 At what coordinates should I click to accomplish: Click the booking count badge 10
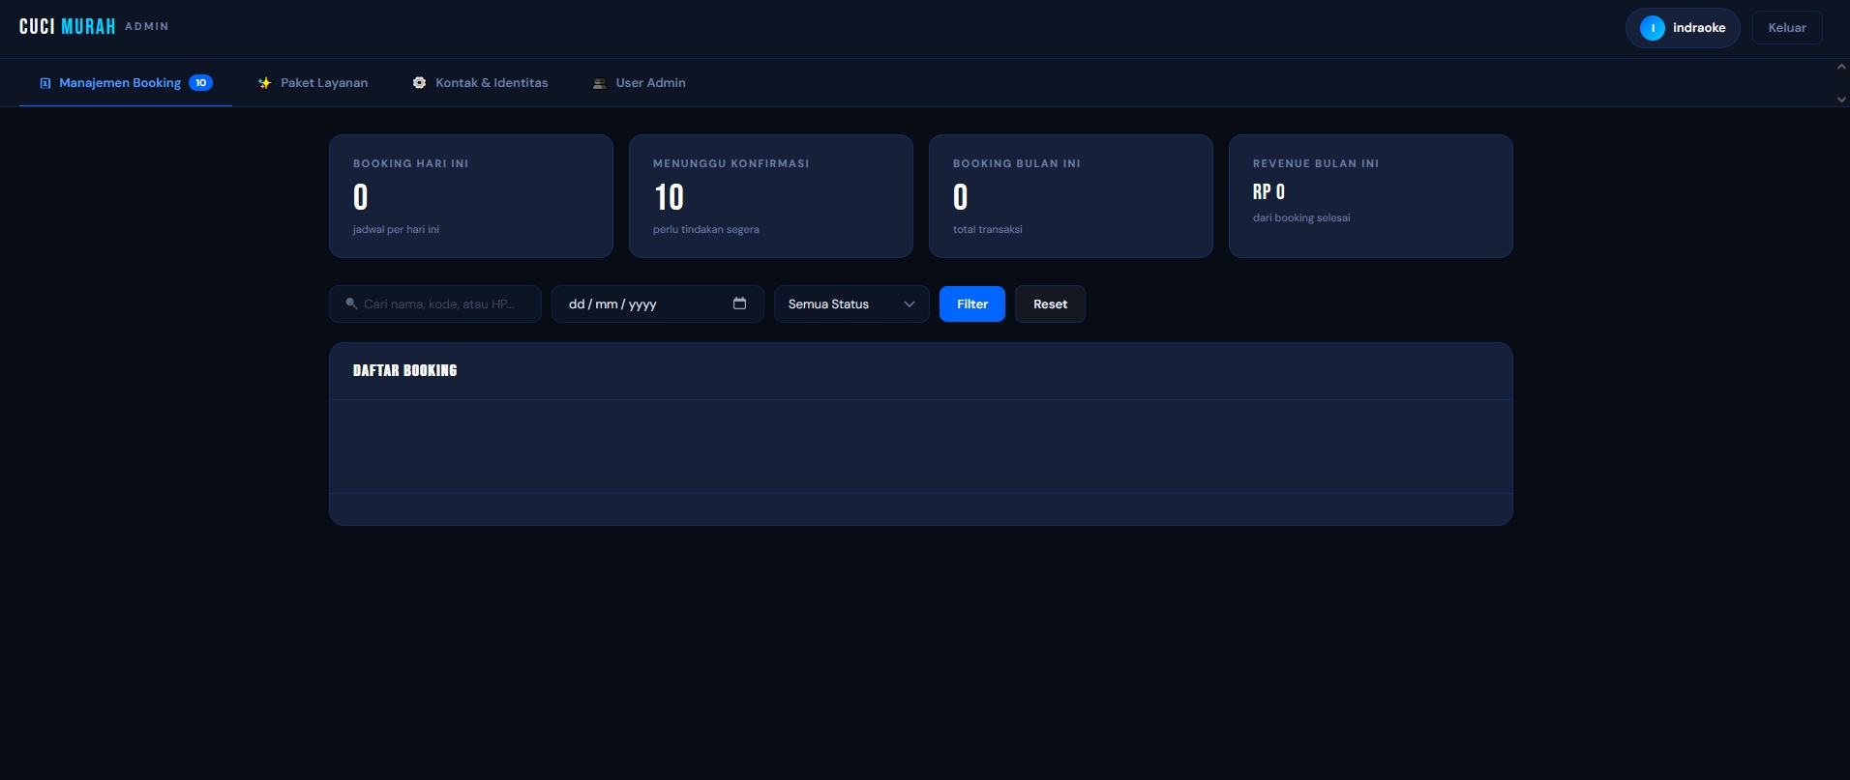click(200, 83)
